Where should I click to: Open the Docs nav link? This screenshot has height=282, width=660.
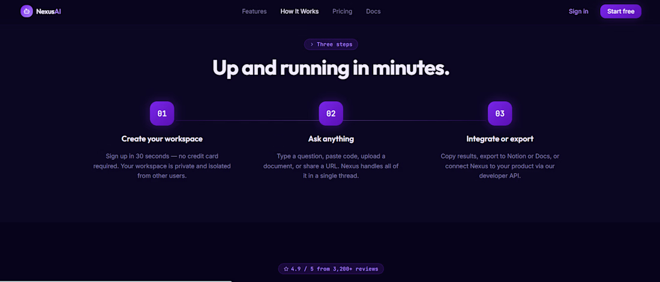tap(373, 11)
